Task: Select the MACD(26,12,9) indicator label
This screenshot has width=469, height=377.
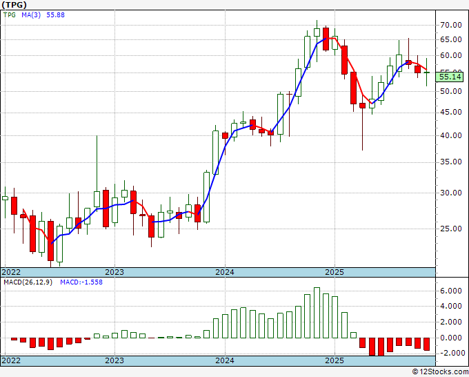Action: tap(28, 282)
